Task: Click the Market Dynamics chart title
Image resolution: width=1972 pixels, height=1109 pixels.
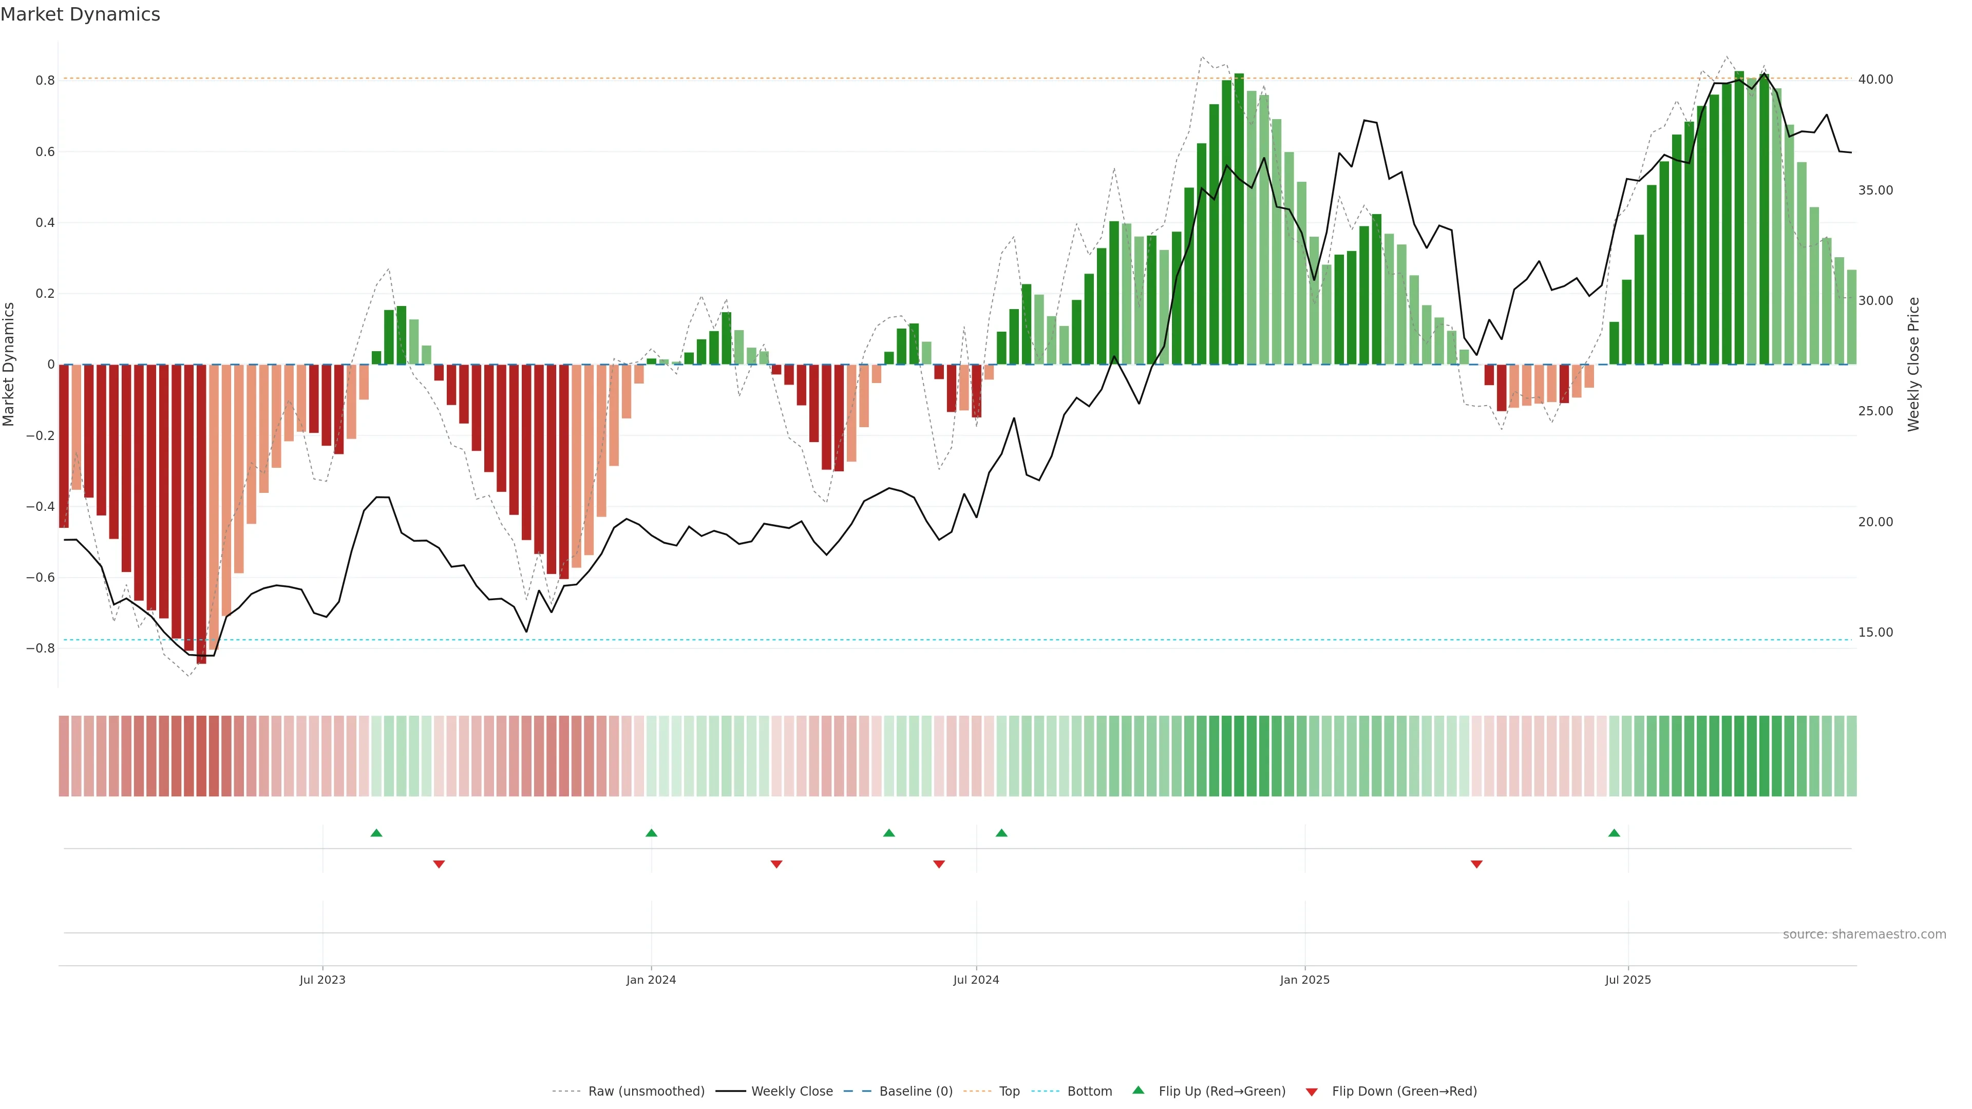Action: (81, 14)
